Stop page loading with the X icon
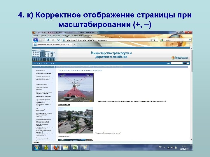 53,40
